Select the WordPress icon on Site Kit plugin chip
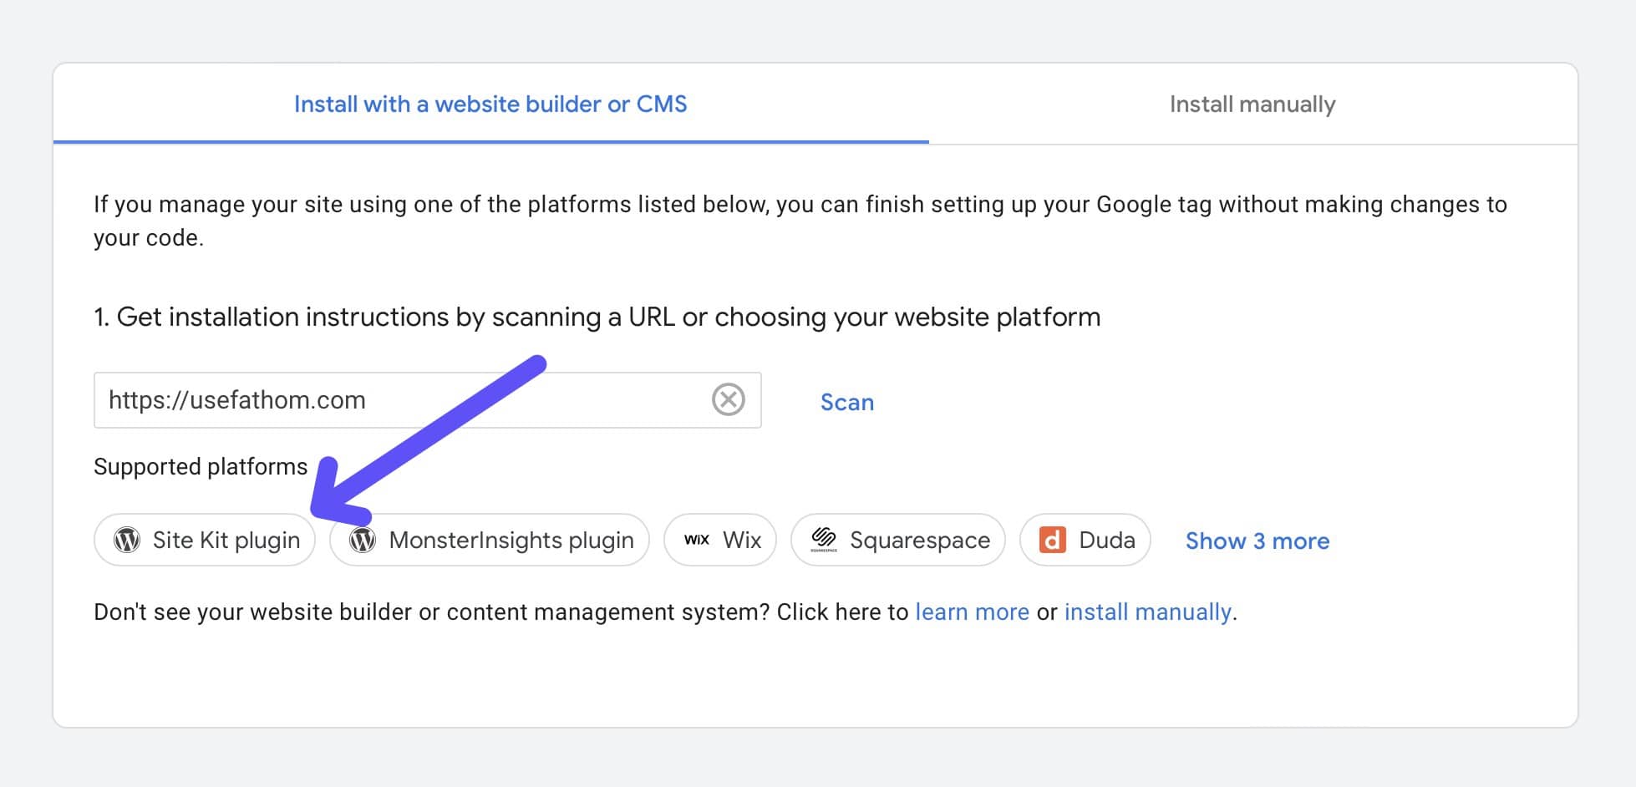The image size is (1636, 787). tap(127, 540)
